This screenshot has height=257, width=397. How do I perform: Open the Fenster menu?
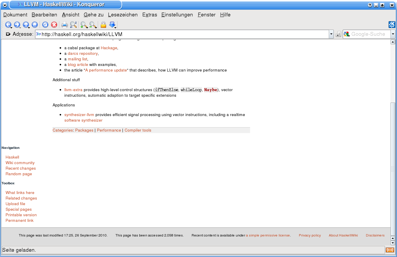click(x=207, y=15)
